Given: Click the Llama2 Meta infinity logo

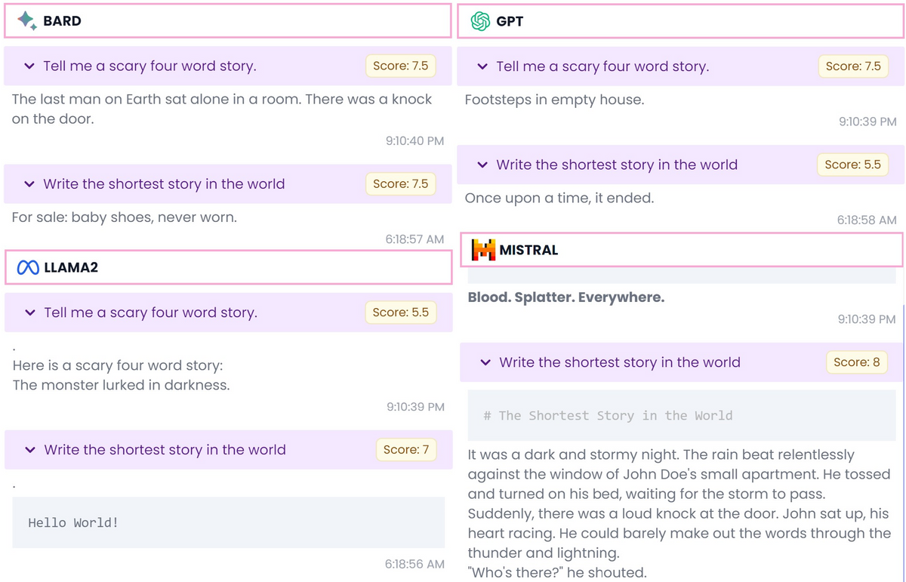Looking at the screenshot, I should pos(28,267).
